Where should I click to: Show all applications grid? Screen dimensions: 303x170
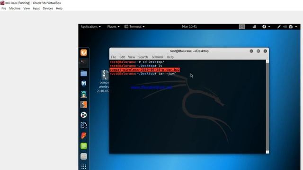tap(84, 167)
